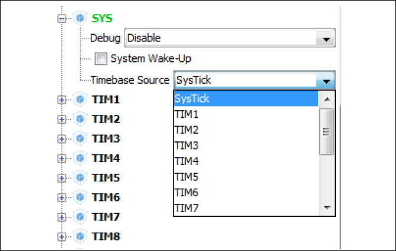396x251 pixels.
Task: Close the Timebase Source dropdown arrow
Action: click(325, 80)
